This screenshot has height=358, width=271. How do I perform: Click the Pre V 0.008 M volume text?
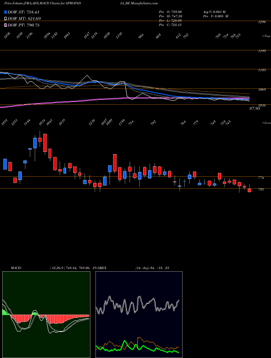215,16
